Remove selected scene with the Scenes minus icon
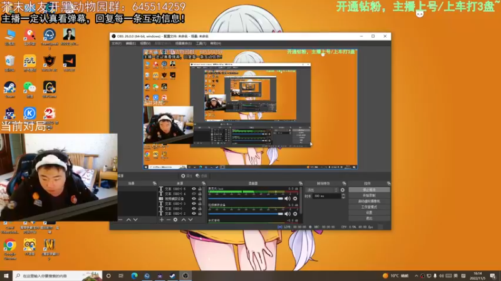The image size is (501, 281). (120, 220)
